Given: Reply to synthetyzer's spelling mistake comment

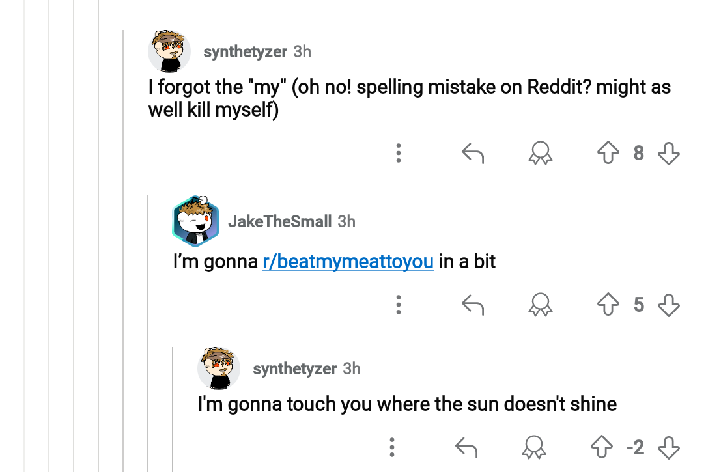Looking at the screenshot, I should pyautogui.click(x=473, y=154).
